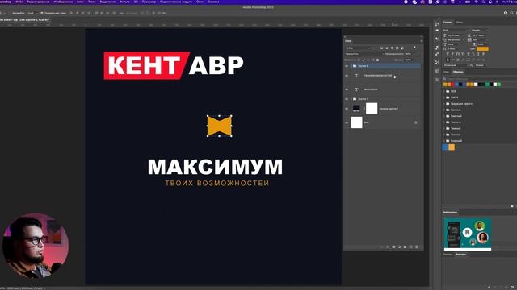517x290 pixels.
Task: Filter layers by pixel layers icon
Action: (381, 48)
